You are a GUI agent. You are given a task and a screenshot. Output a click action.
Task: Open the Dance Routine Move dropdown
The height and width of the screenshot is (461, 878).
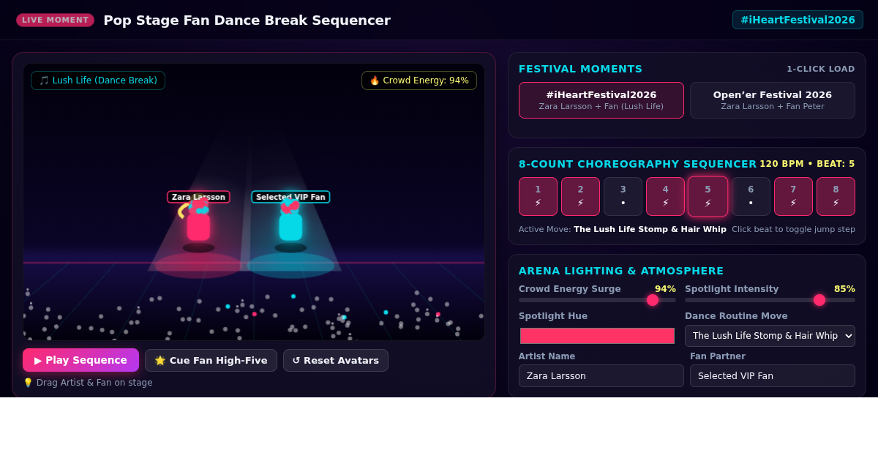click(x=770, y=336)
